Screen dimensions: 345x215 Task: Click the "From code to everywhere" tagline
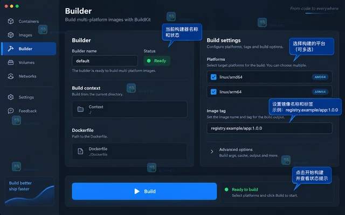pyautogui.click(x=314, y=9)
